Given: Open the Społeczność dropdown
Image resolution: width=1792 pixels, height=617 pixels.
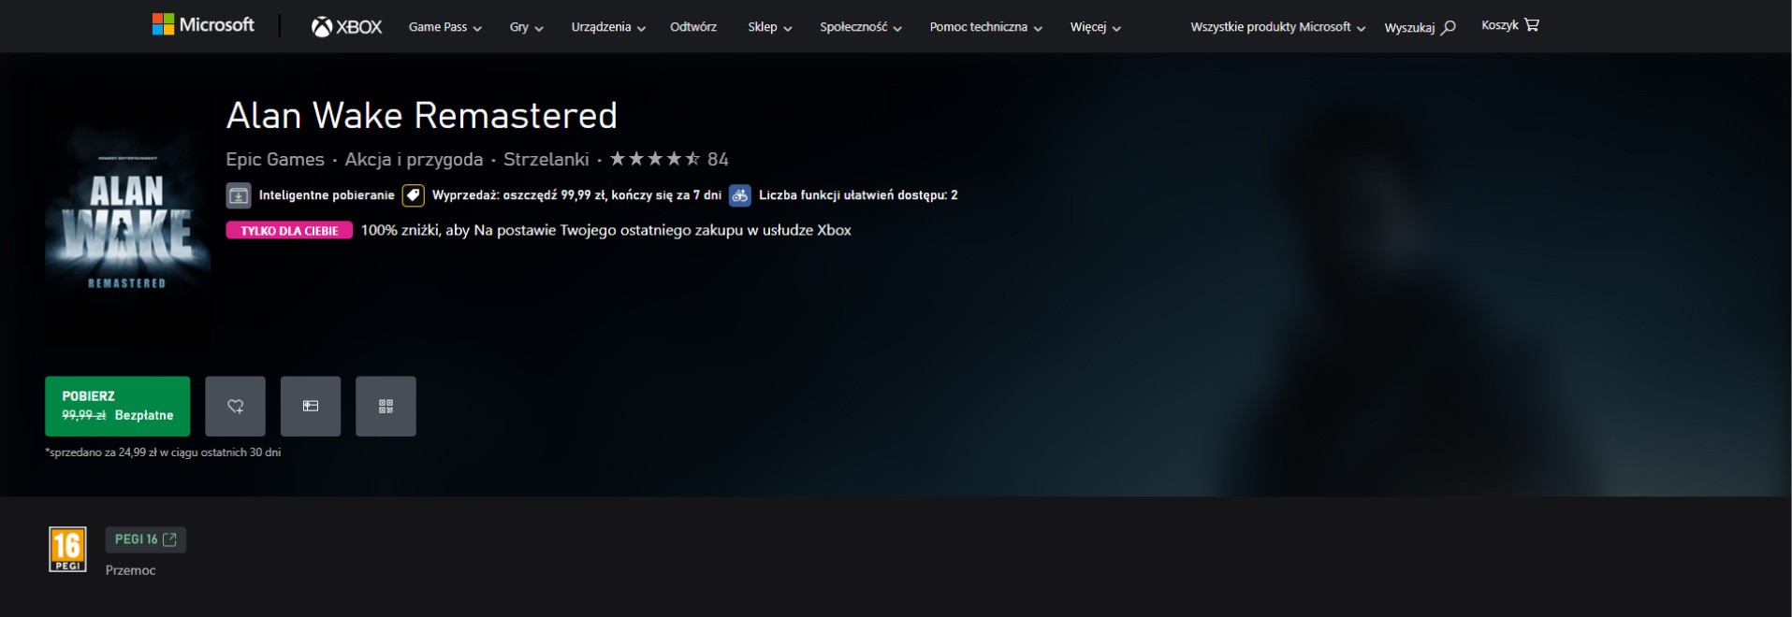Looking at the screenshot, I should point(860,27).
